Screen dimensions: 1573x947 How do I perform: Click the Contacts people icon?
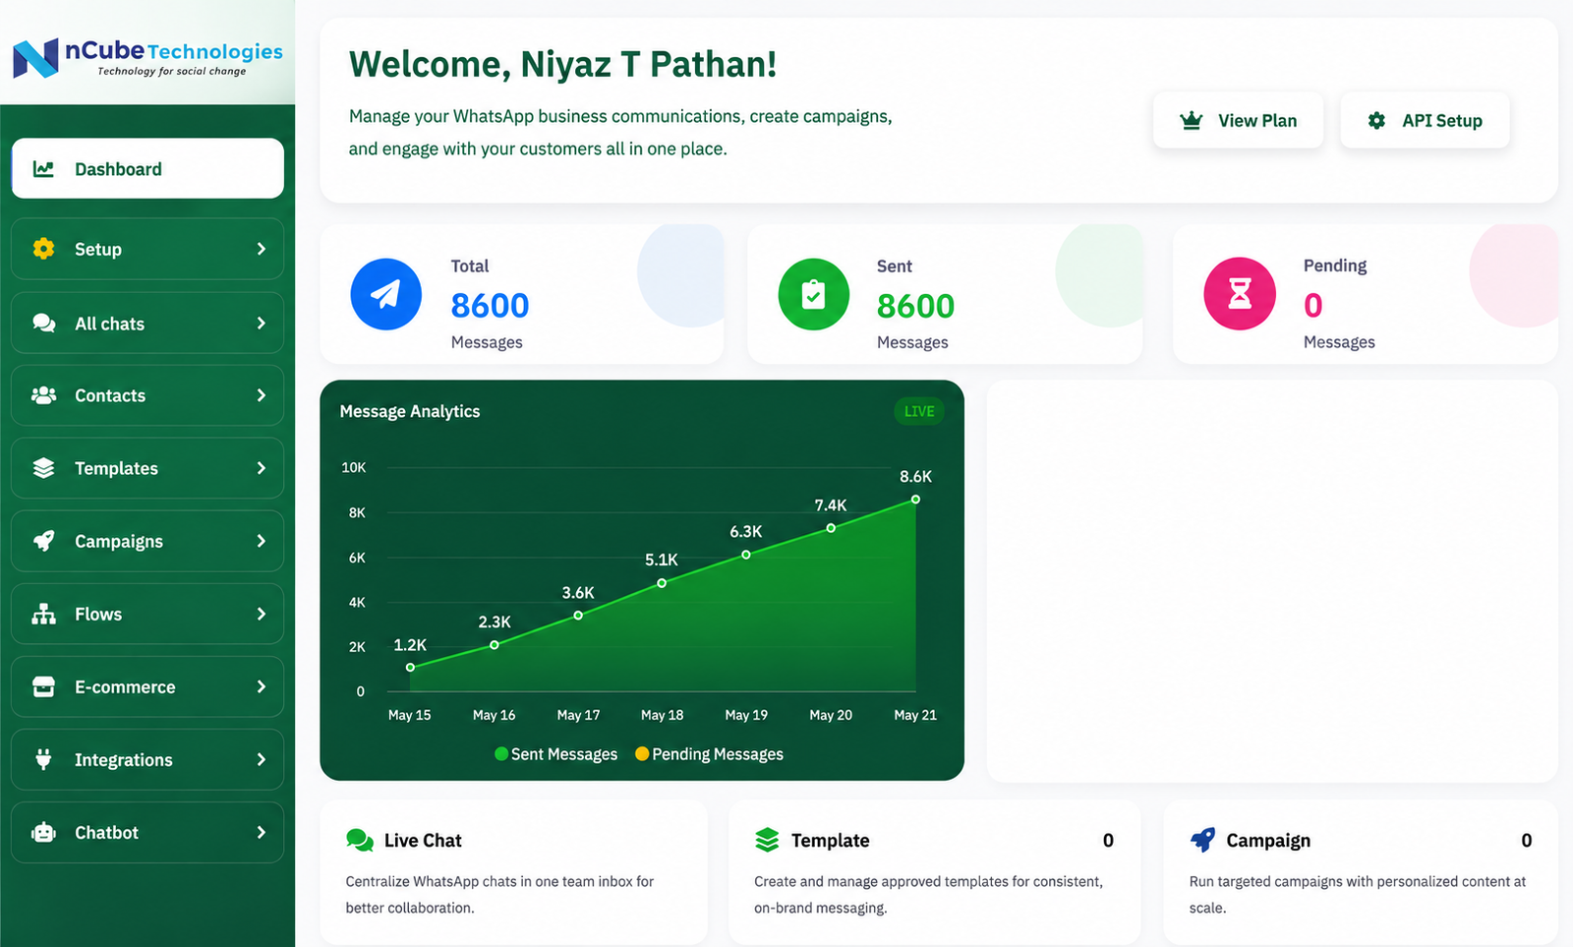pyautogui.click(x=43, y=395)
